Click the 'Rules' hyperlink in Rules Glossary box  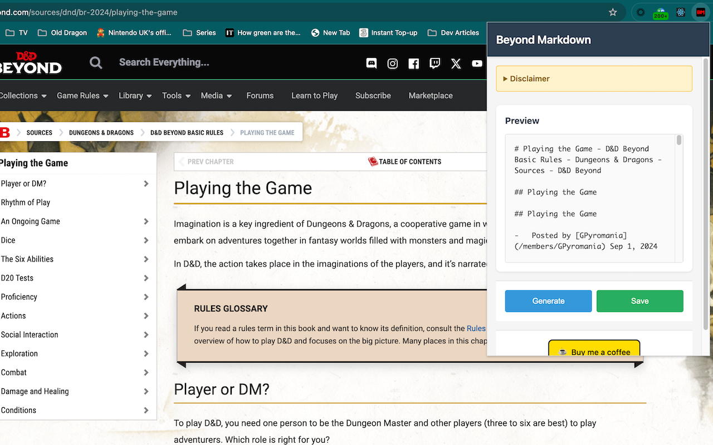pos(476,329)
